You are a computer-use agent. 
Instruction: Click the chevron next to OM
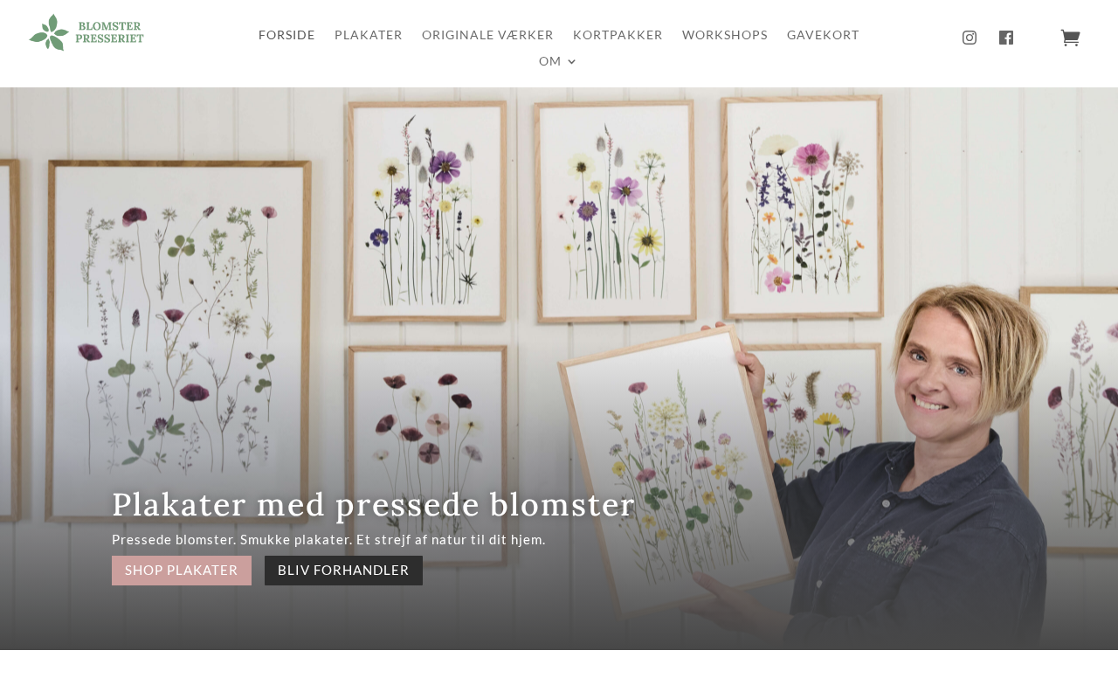coord(572,62)
